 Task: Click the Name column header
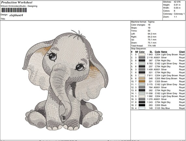pyautogui.click(x=164, y=52)
